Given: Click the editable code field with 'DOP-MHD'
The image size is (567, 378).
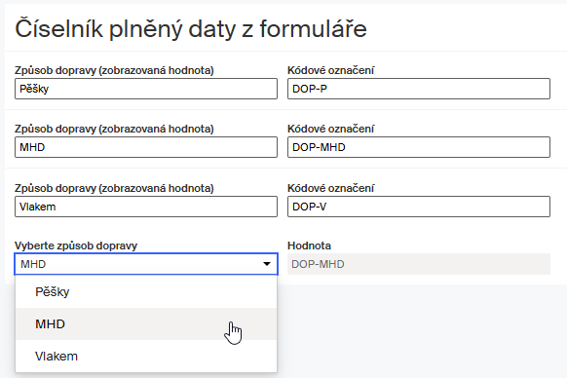Looking at the screenshot, I should pos(419,147).
